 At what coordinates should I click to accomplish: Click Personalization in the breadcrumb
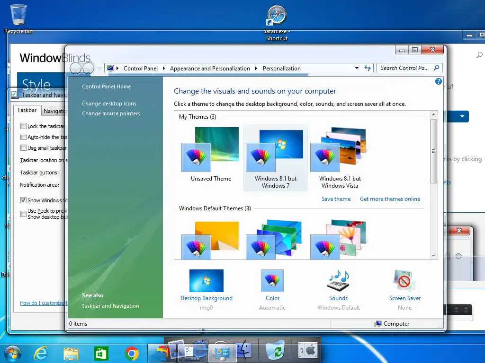[x=282, y=68]
